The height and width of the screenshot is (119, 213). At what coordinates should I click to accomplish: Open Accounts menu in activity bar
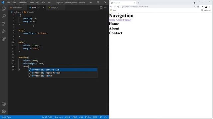4,104
